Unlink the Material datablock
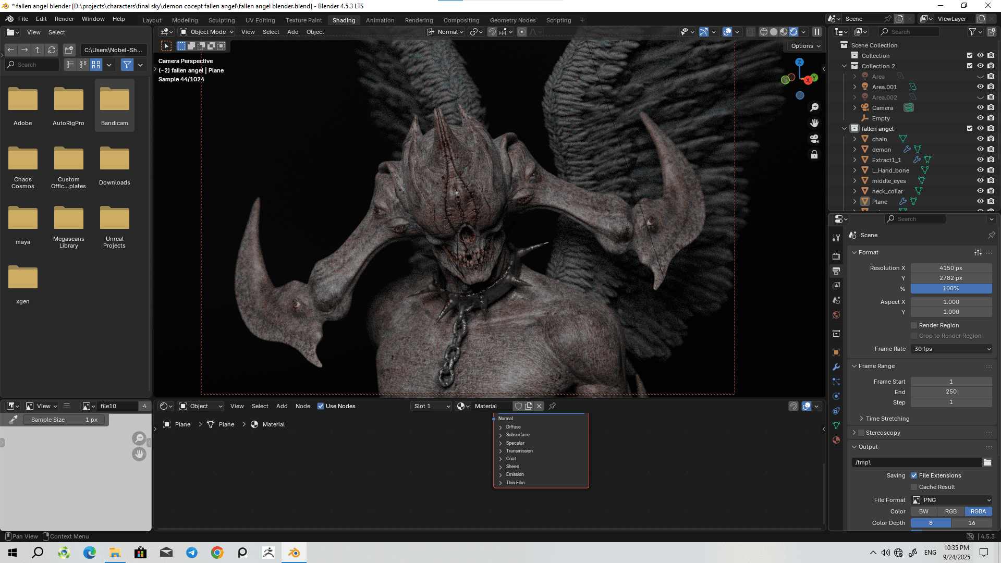The width and height of the screenshot is (1001, 563). click(539, 406)
